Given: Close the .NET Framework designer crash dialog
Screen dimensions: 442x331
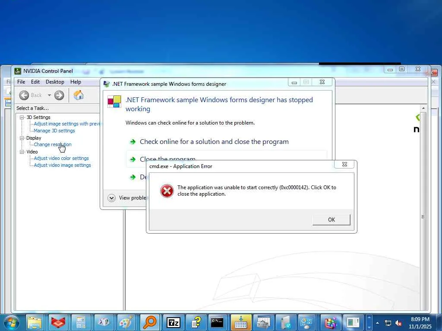Looking at the screenshot, I should point(322,82).
